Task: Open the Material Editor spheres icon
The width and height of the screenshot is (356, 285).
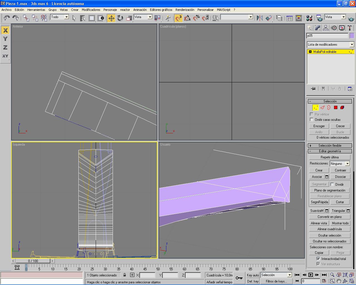Action: (x=309, y=18)
